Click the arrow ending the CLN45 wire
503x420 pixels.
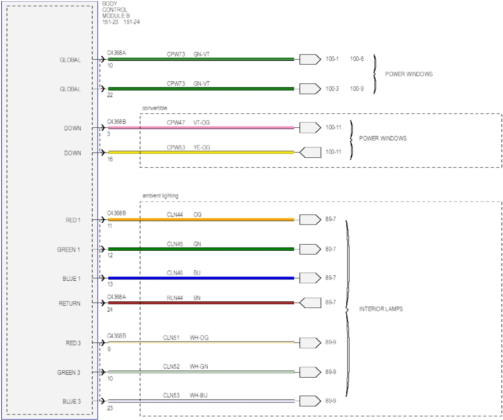coord(310,249)
